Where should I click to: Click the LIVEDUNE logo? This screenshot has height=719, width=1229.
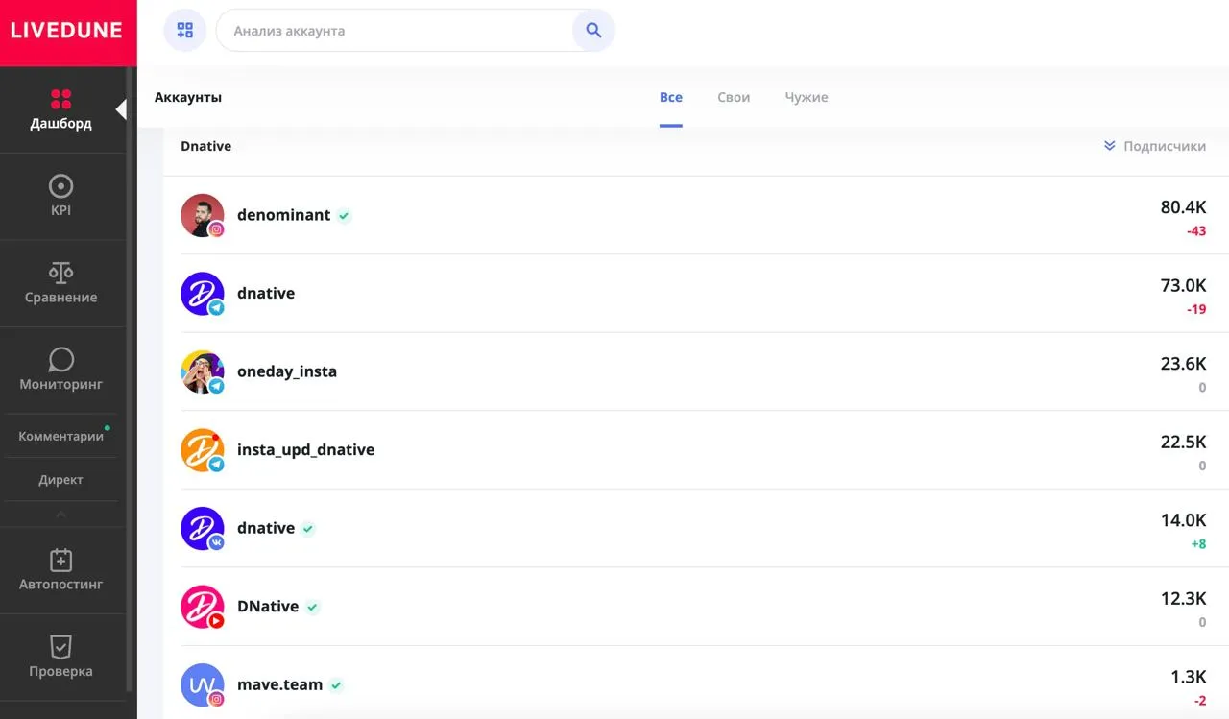(x=66, y=30)
